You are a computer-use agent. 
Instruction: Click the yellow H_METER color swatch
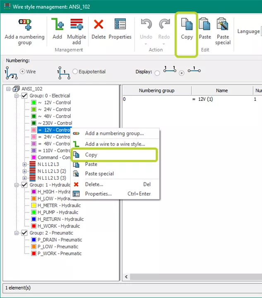(x=34, y=205)
